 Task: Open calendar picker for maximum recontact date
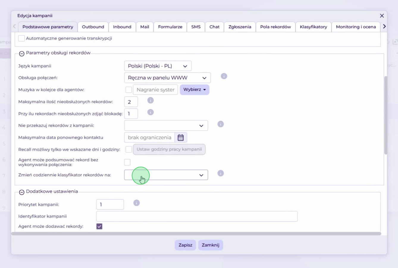pos(181,137)
